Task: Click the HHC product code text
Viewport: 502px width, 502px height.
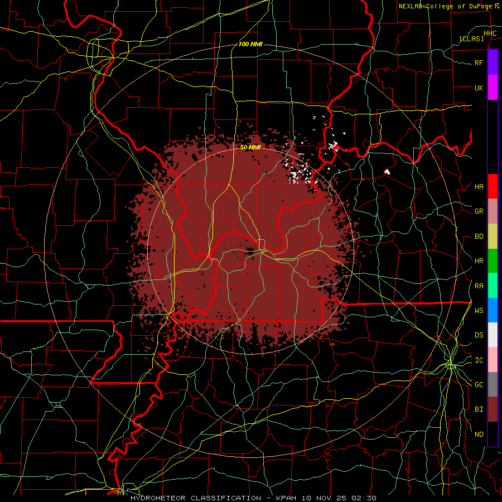Action: click(x=490, y=33)
